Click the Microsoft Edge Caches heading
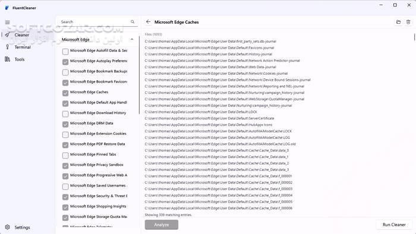The height and width of the screenshot is (234, 416). pos(177,22)
